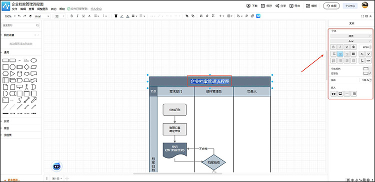Image resolution: width=375 pixels, height=182 pixels.
Task: Open the 其它 menu
Action: pyautogui.click(x=53, y=9)
